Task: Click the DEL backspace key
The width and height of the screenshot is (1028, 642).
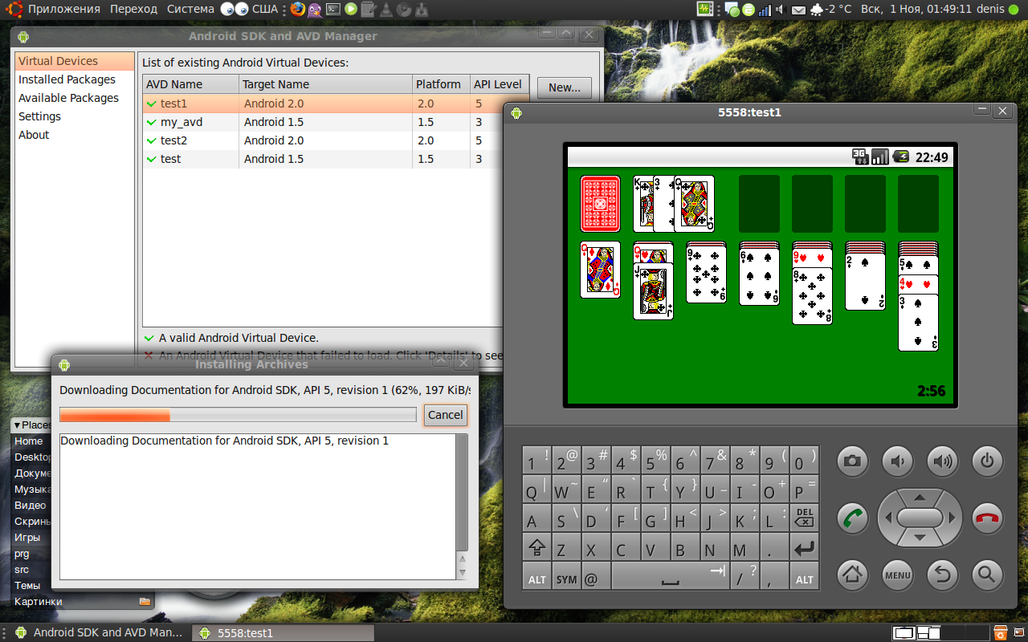Action: point(804,518)
